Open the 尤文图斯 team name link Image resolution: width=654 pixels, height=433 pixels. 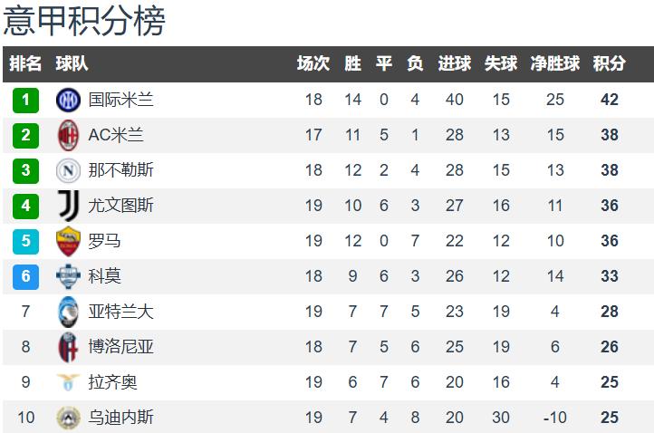coord(120,206)
